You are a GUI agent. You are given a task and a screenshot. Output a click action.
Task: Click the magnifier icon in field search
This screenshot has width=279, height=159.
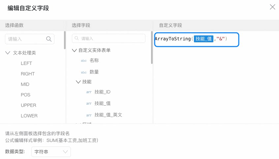tap(77, 38)
